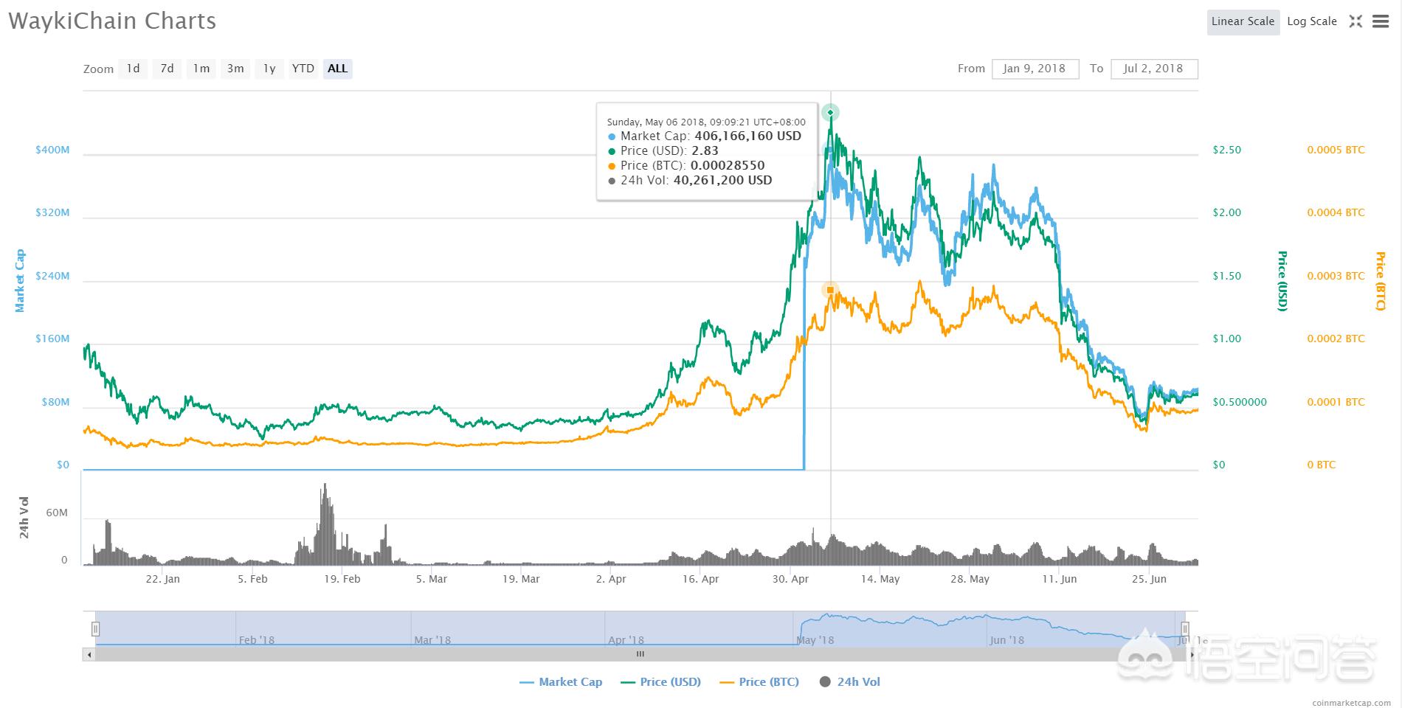Screen dimensions: 1402x708
Task: Open the chart hamburger menu
Action: click(1381, 21)
